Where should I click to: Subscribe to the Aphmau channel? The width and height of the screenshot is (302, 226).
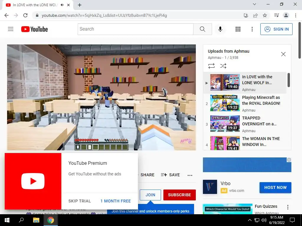[x=180, y=195]
